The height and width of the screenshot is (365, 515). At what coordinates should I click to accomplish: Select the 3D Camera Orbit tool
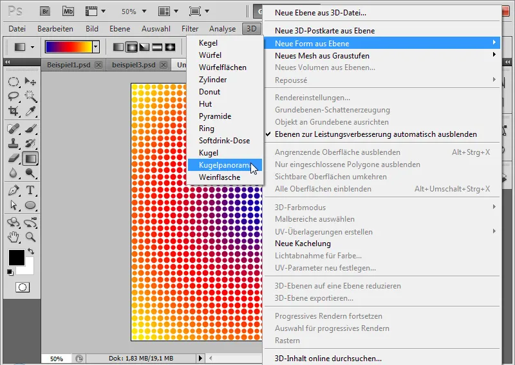pyautogui.click(x=30, y=222)
